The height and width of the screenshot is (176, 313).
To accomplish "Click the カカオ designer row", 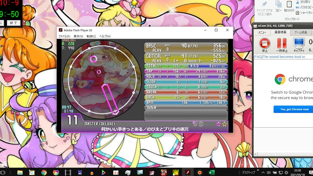I will pos(186,108).
